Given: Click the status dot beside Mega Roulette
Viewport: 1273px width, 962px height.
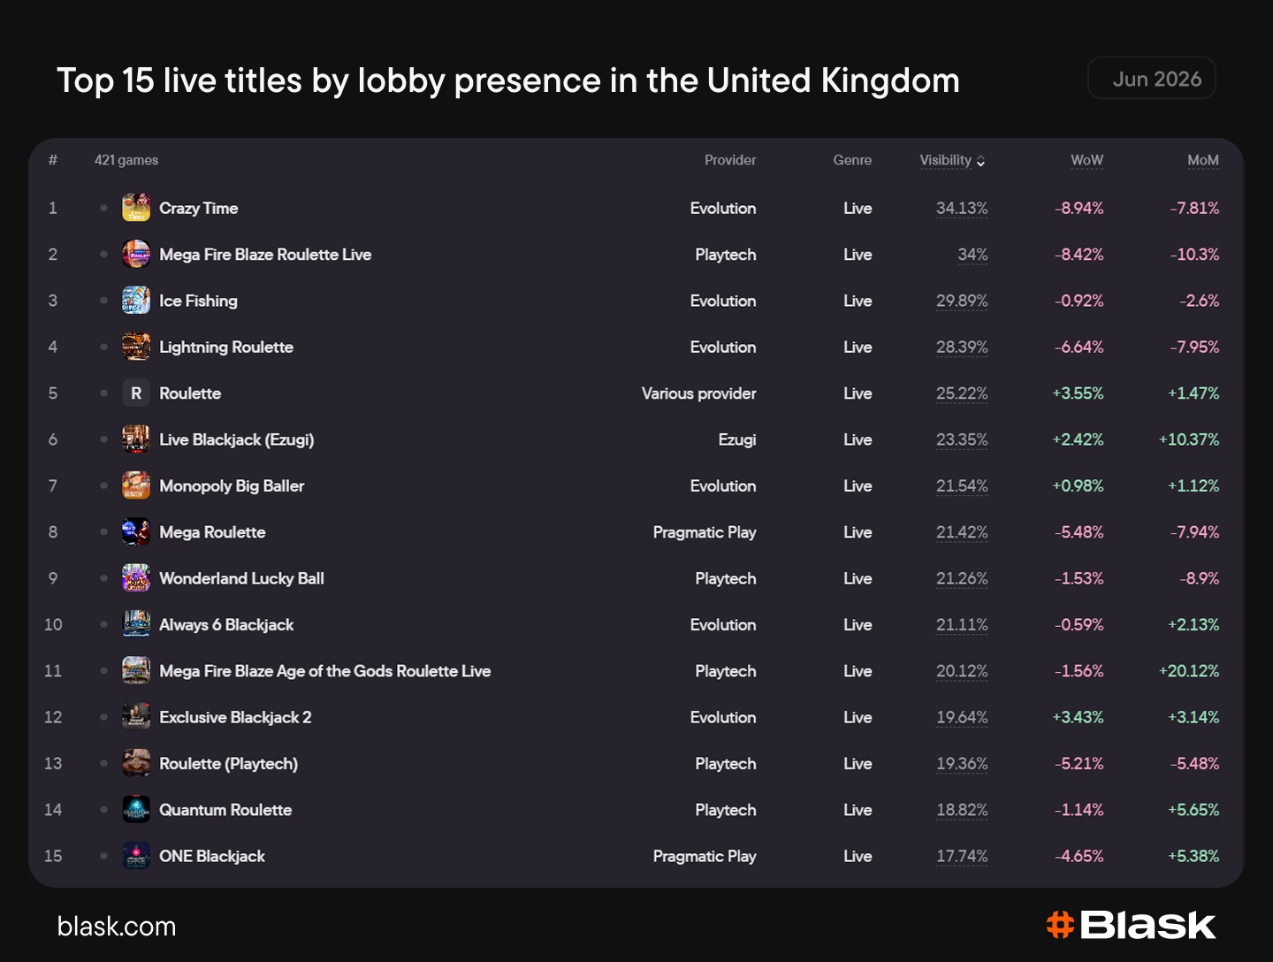Looking at the screenshot, I should 103,532.
